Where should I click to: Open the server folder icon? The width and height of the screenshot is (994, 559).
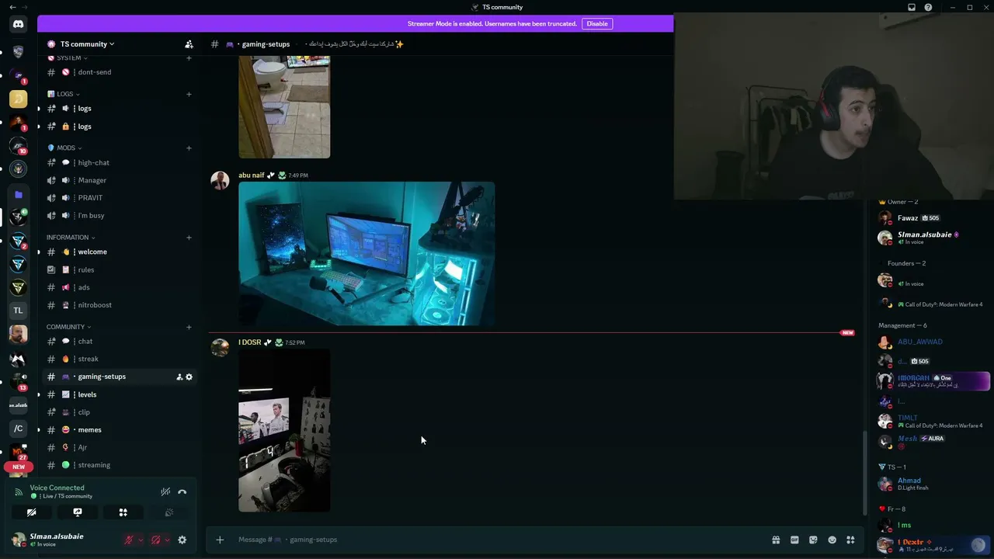click(x=18, y=194)
